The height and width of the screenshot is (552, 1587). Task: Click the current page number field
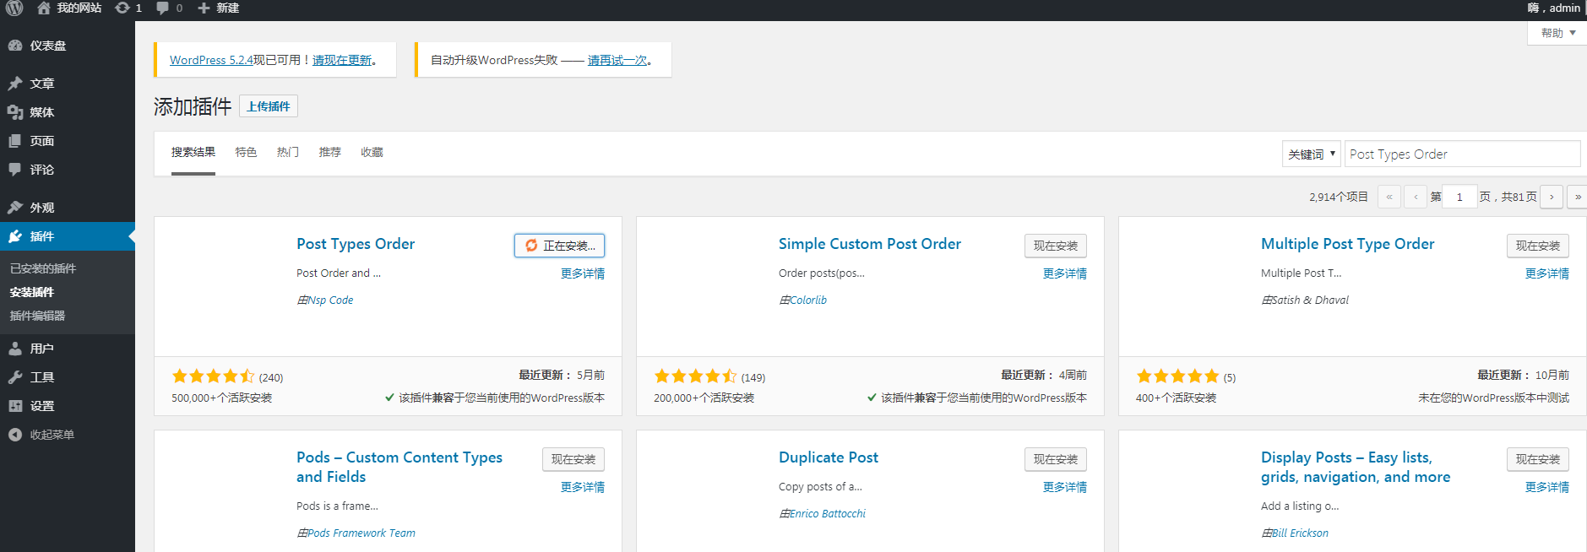tap(1459, 197)
